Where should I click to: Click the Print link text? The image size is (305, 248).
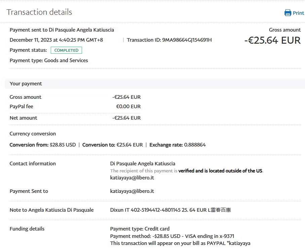click(x=298, y=13)
